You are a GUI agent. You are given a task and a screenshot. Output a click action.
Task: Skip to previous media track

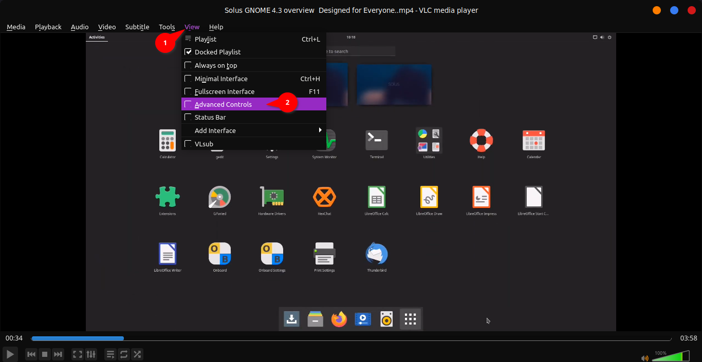click(x=31, y=354)
